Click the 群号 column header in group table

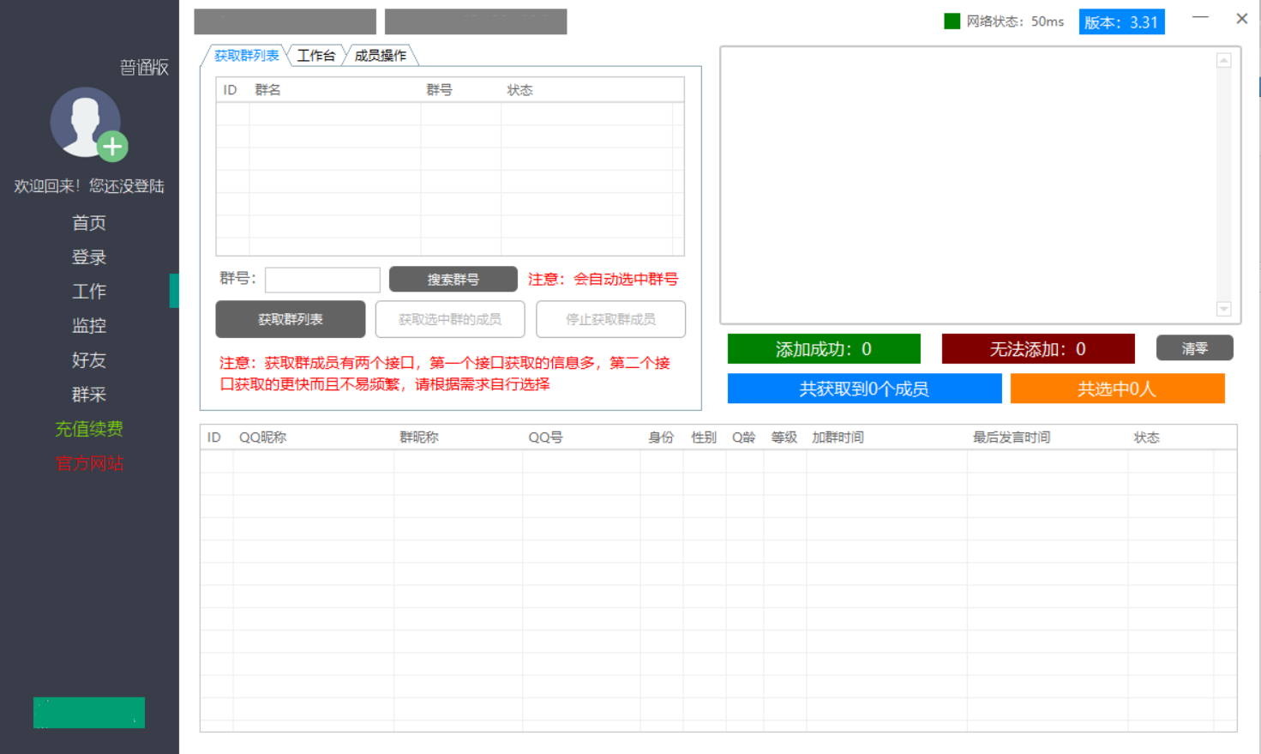[x=440, y=90]
